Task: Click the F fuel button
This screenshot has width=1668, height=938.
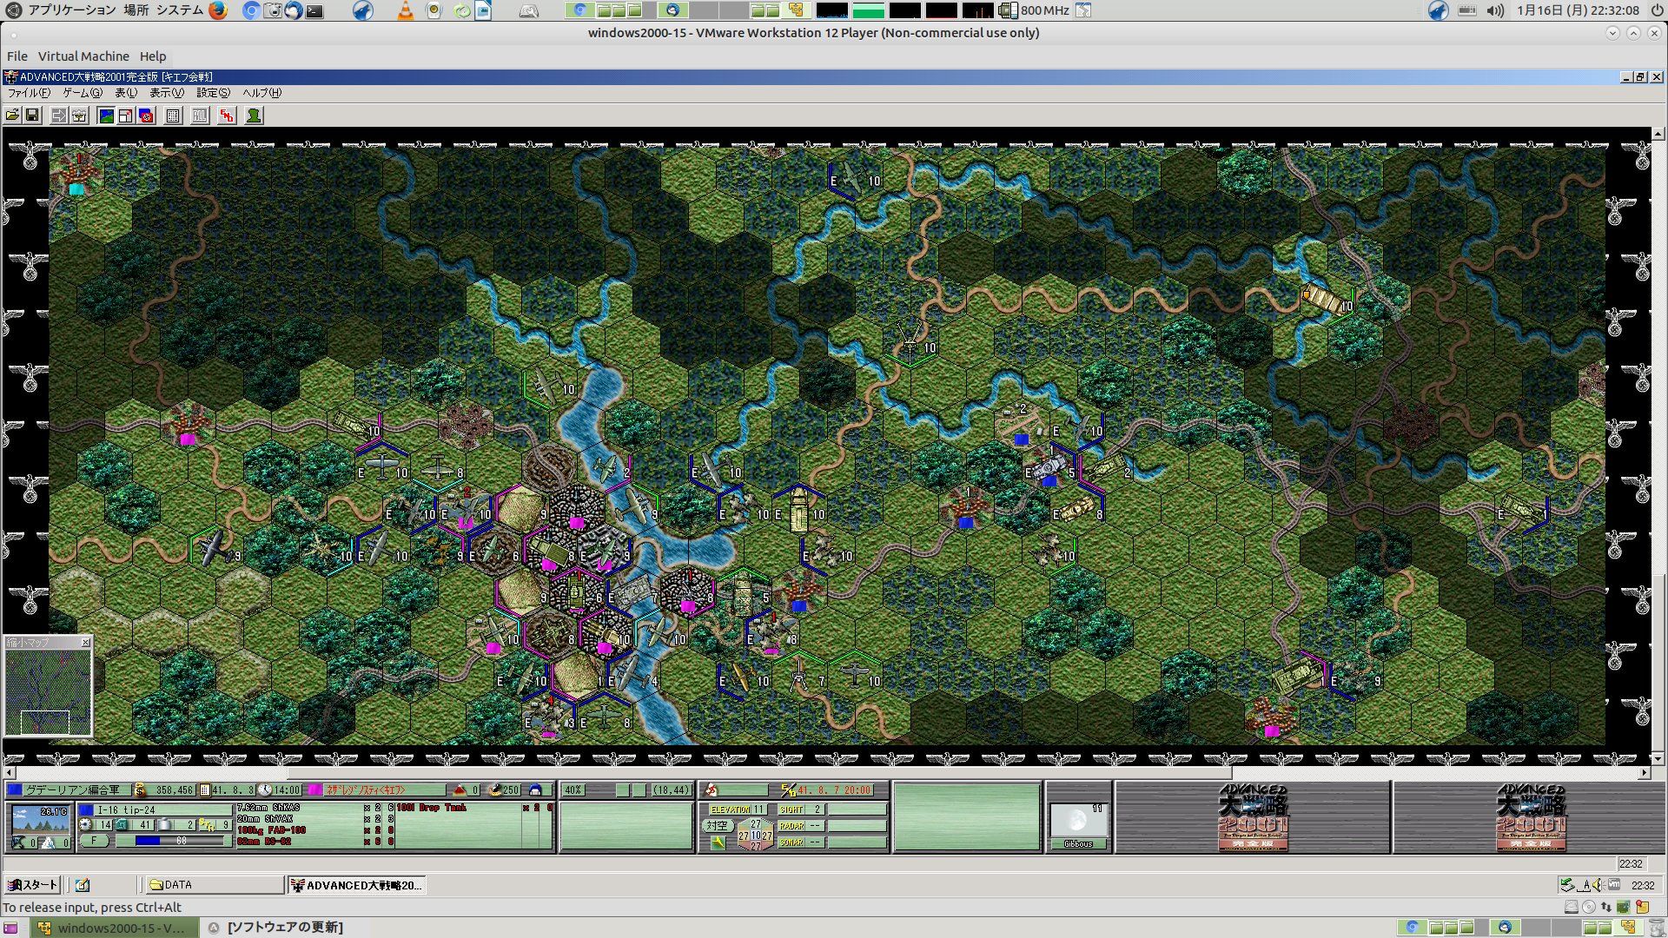Action: click(94, 841)
